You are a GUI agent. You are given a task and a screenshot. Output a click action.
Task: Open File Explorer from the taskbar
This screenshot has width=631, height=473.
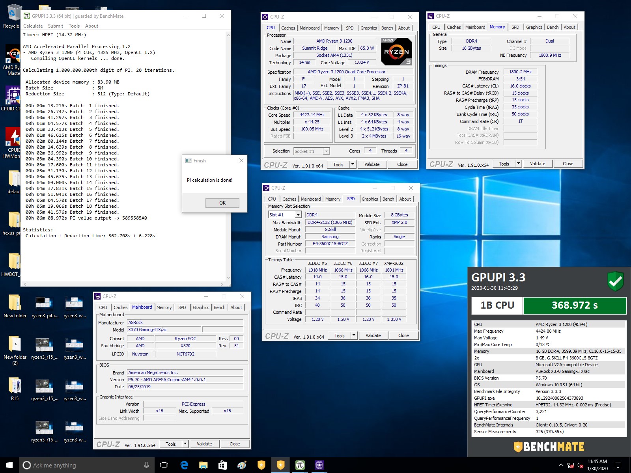coord(203,465)
